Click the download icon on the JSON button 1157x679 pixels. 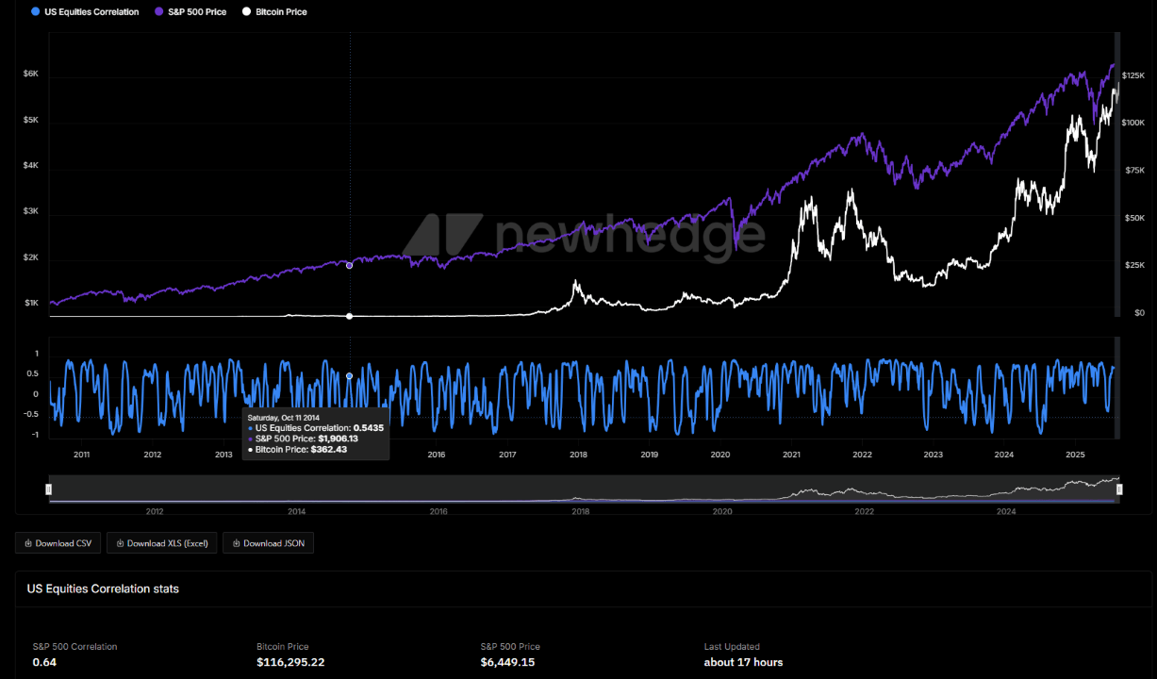point(236,543)
